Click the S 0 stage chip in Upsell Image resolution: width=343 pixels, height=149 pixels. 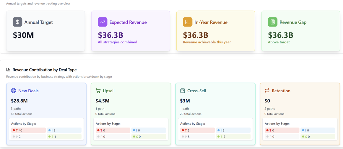point(149,137)
